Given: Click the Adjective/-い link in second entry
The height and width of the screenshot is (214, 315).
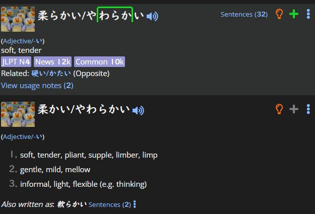Looking at the screenshot, I should tap(23, 137).
